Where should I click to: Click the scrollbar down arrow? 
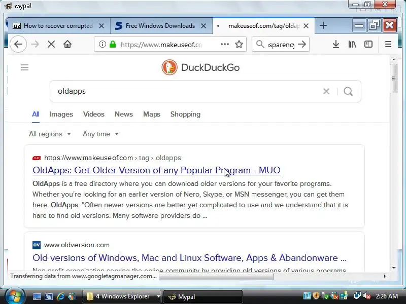tap(394, 268)
